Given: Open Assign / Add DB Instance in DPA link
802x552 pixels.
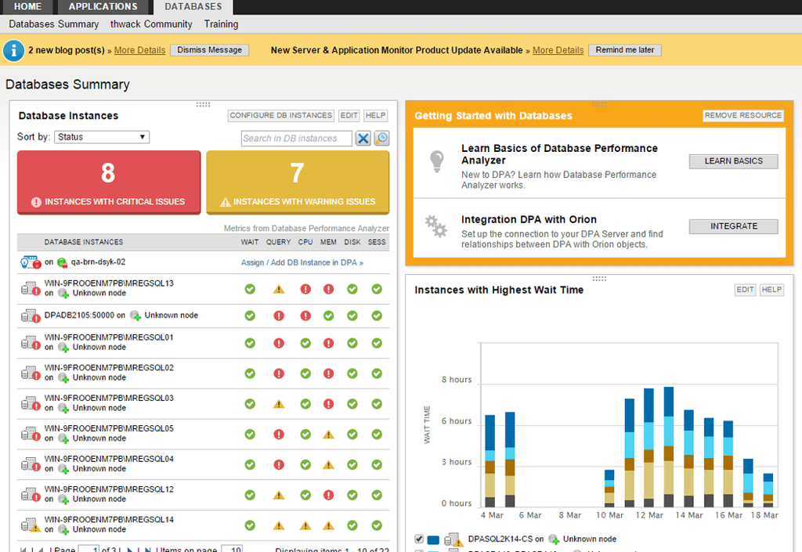Looking at the screenshot, I should (x=302, y=263).
